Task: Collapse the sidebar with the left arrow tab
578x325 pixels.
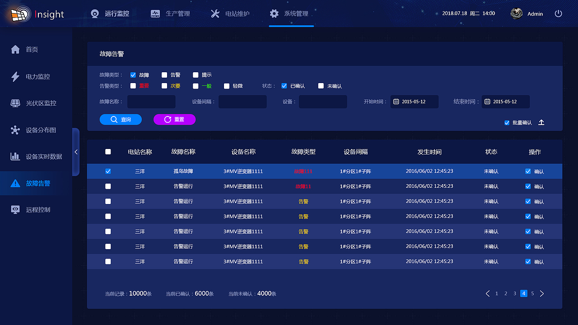Action: click(76, 152)
